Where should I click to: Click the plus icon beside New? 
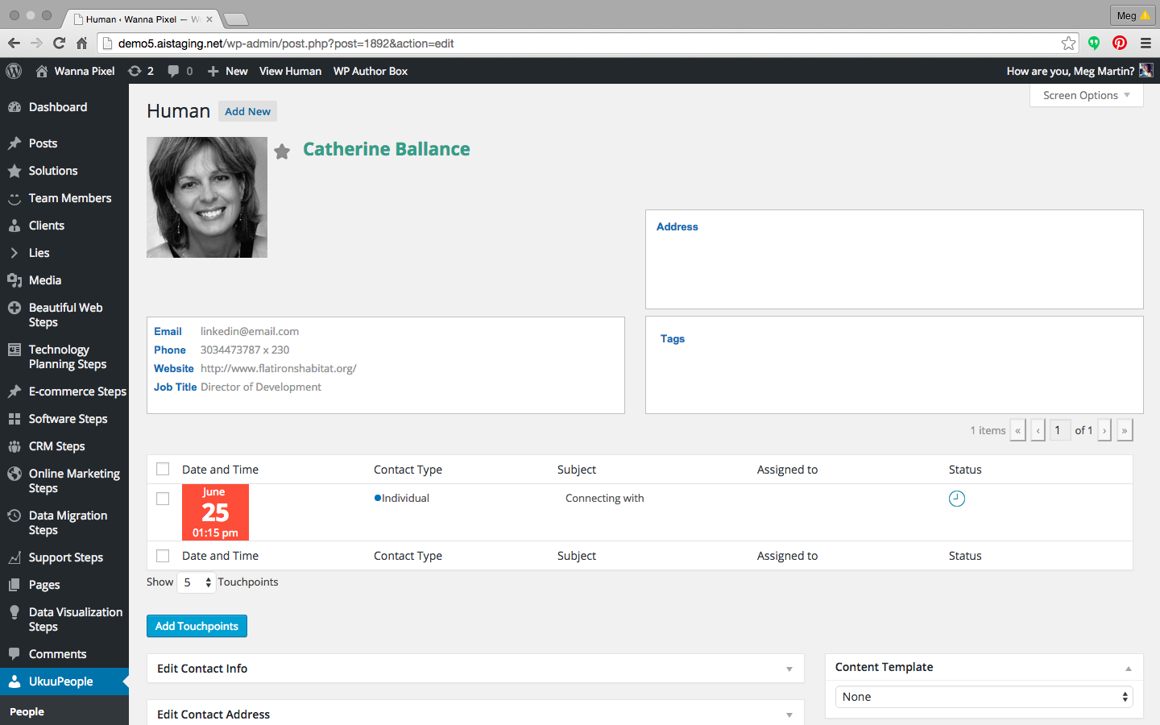[x=213, y=71]
